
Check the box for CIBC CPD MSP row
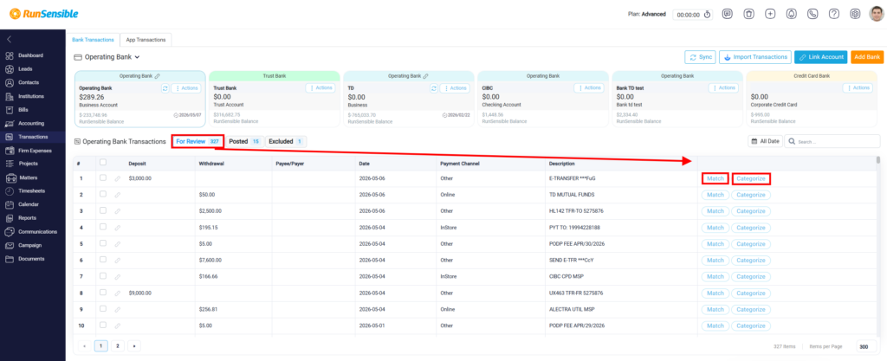tap(102, 276)
